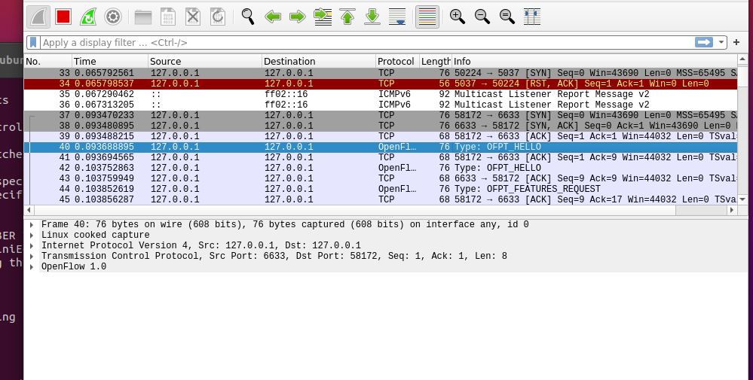The width and height of the screenshot is (753, 380).
Task: Sort by the Destination column header
Action: [x=319, y=62]
